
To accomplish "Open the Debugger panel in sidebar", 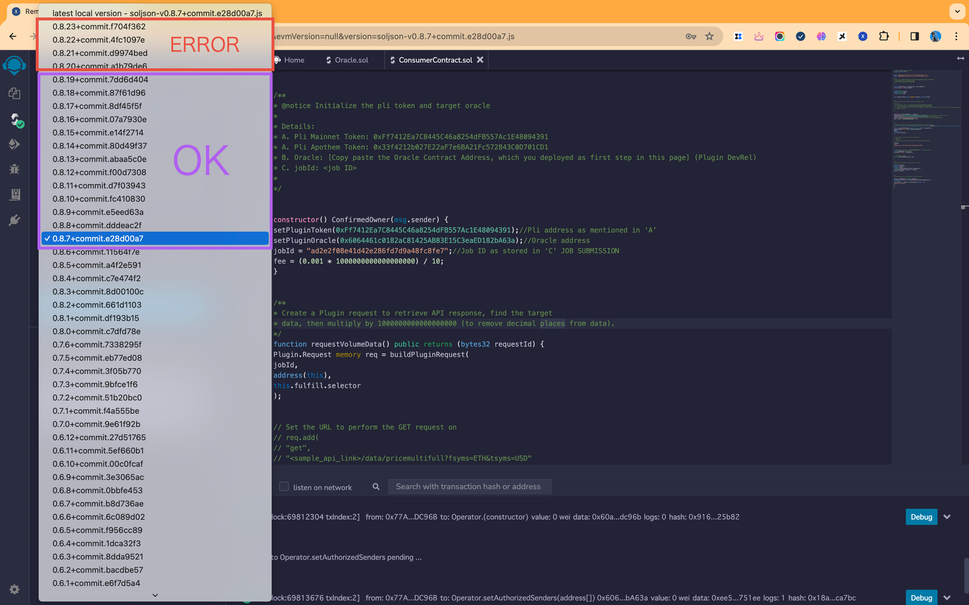I will [x=14, y=169].
